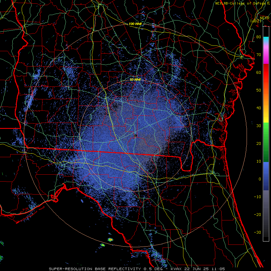
Task: Click the 22 JUN 25 date text
Action: (x=196, y=269)
